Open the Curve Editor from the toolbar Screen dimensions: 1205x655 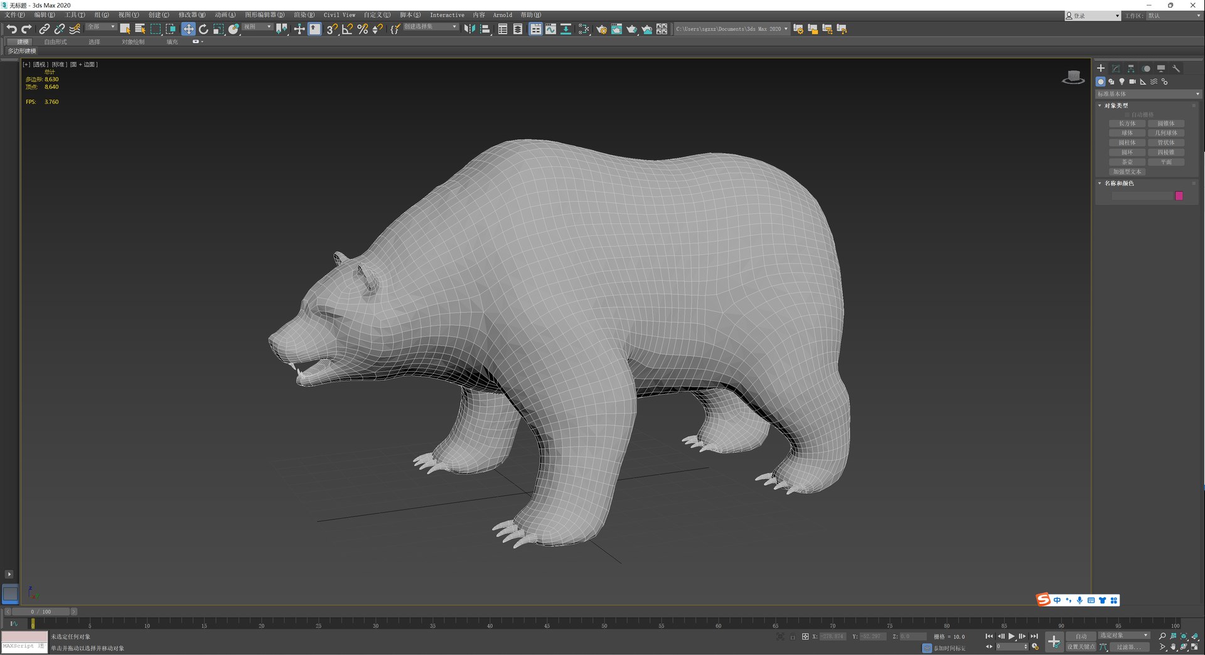coord(550,29)
